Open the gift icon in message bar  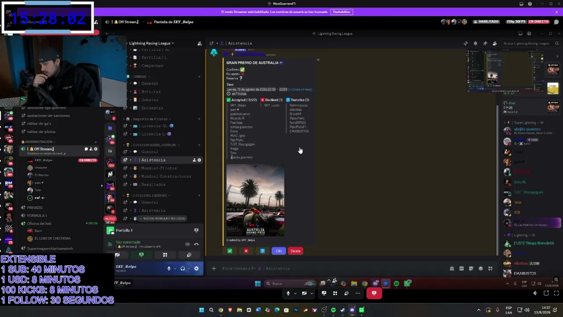pos(452,268)
